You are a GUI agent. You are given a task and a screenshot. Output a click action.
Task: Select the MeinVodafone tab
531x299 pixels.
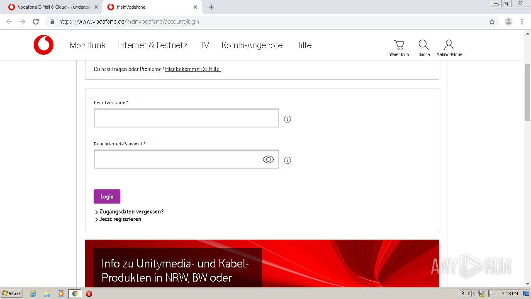click(152, 7)
